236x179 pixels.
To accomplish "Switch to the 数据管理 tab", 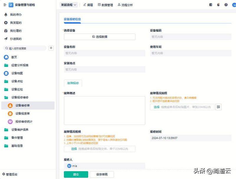I will (x=105, y=5).
